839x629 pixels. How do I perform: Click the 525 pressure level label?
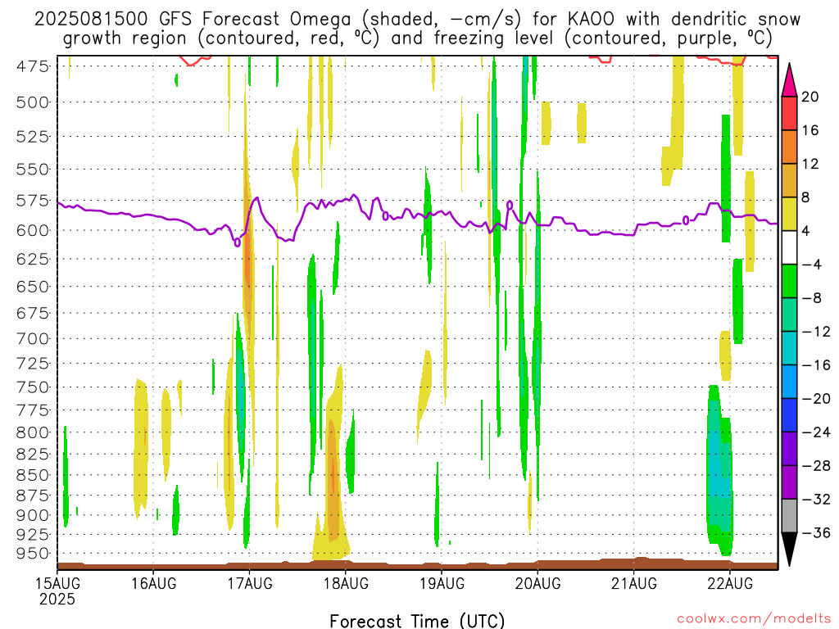pos(33,137)
